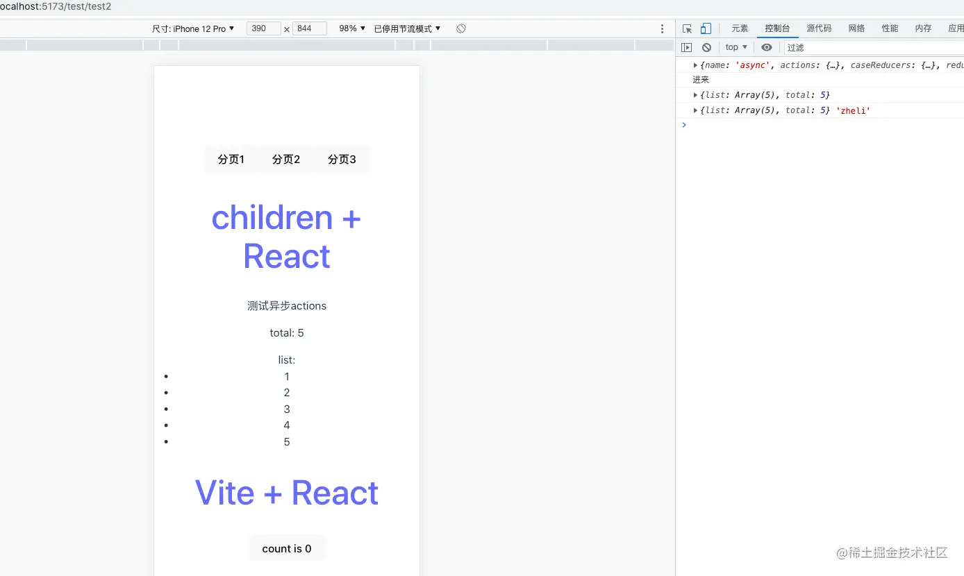Open the 98% zoom level dropdown
Image resolution: width=964 pixels, height=576 pixels.
352,28
